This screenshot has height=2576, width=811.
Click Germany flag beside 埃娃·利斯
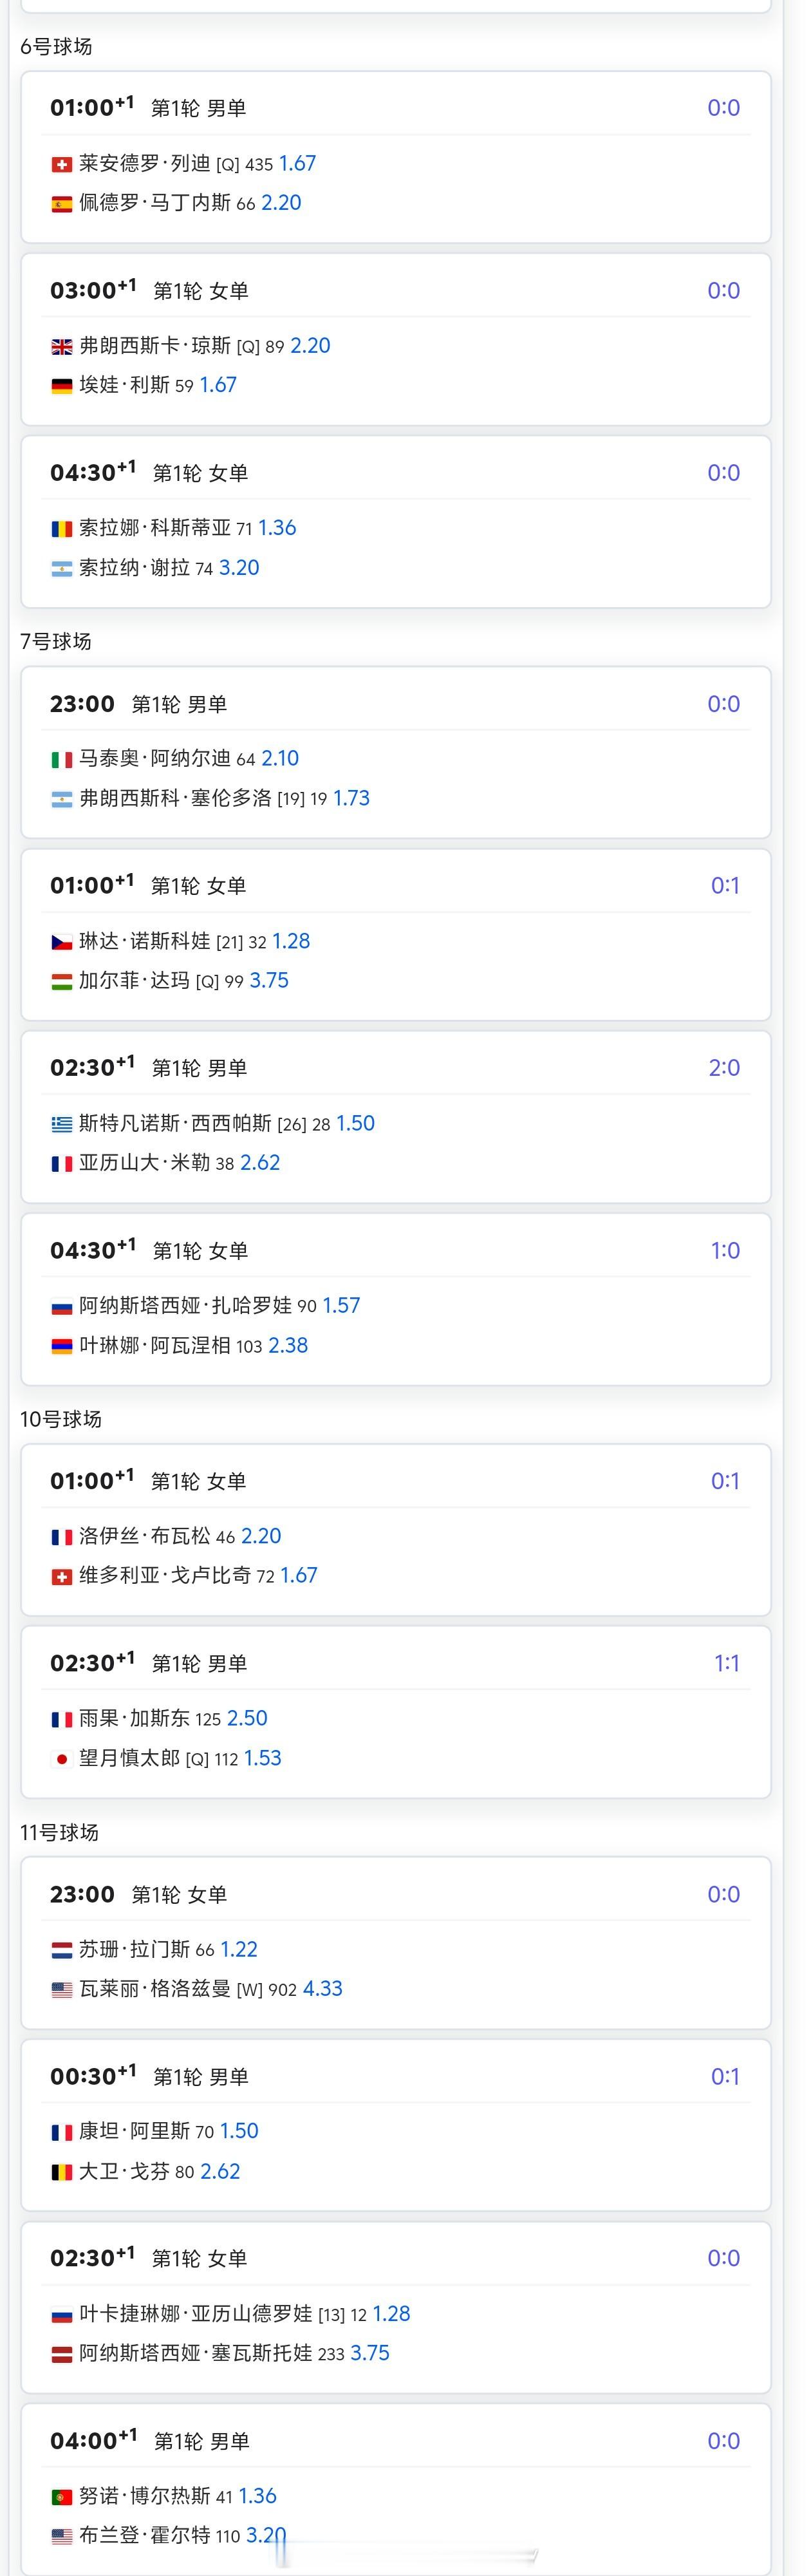tap(62, 386)
